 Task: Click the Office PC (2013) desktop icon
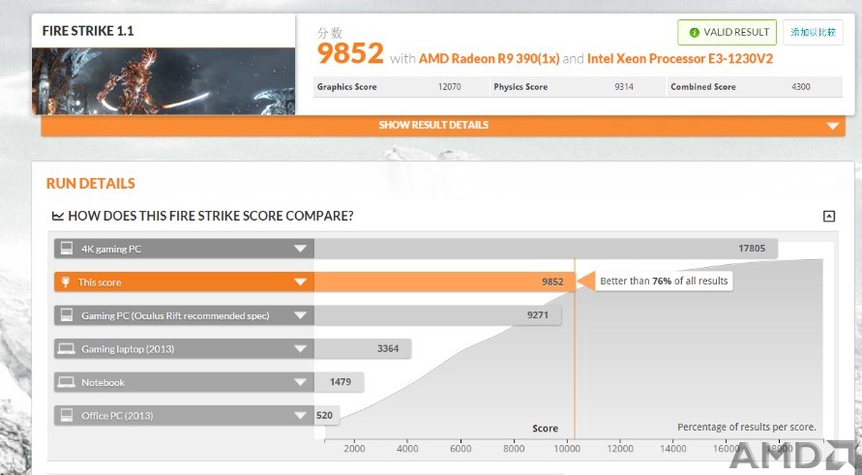67,415
